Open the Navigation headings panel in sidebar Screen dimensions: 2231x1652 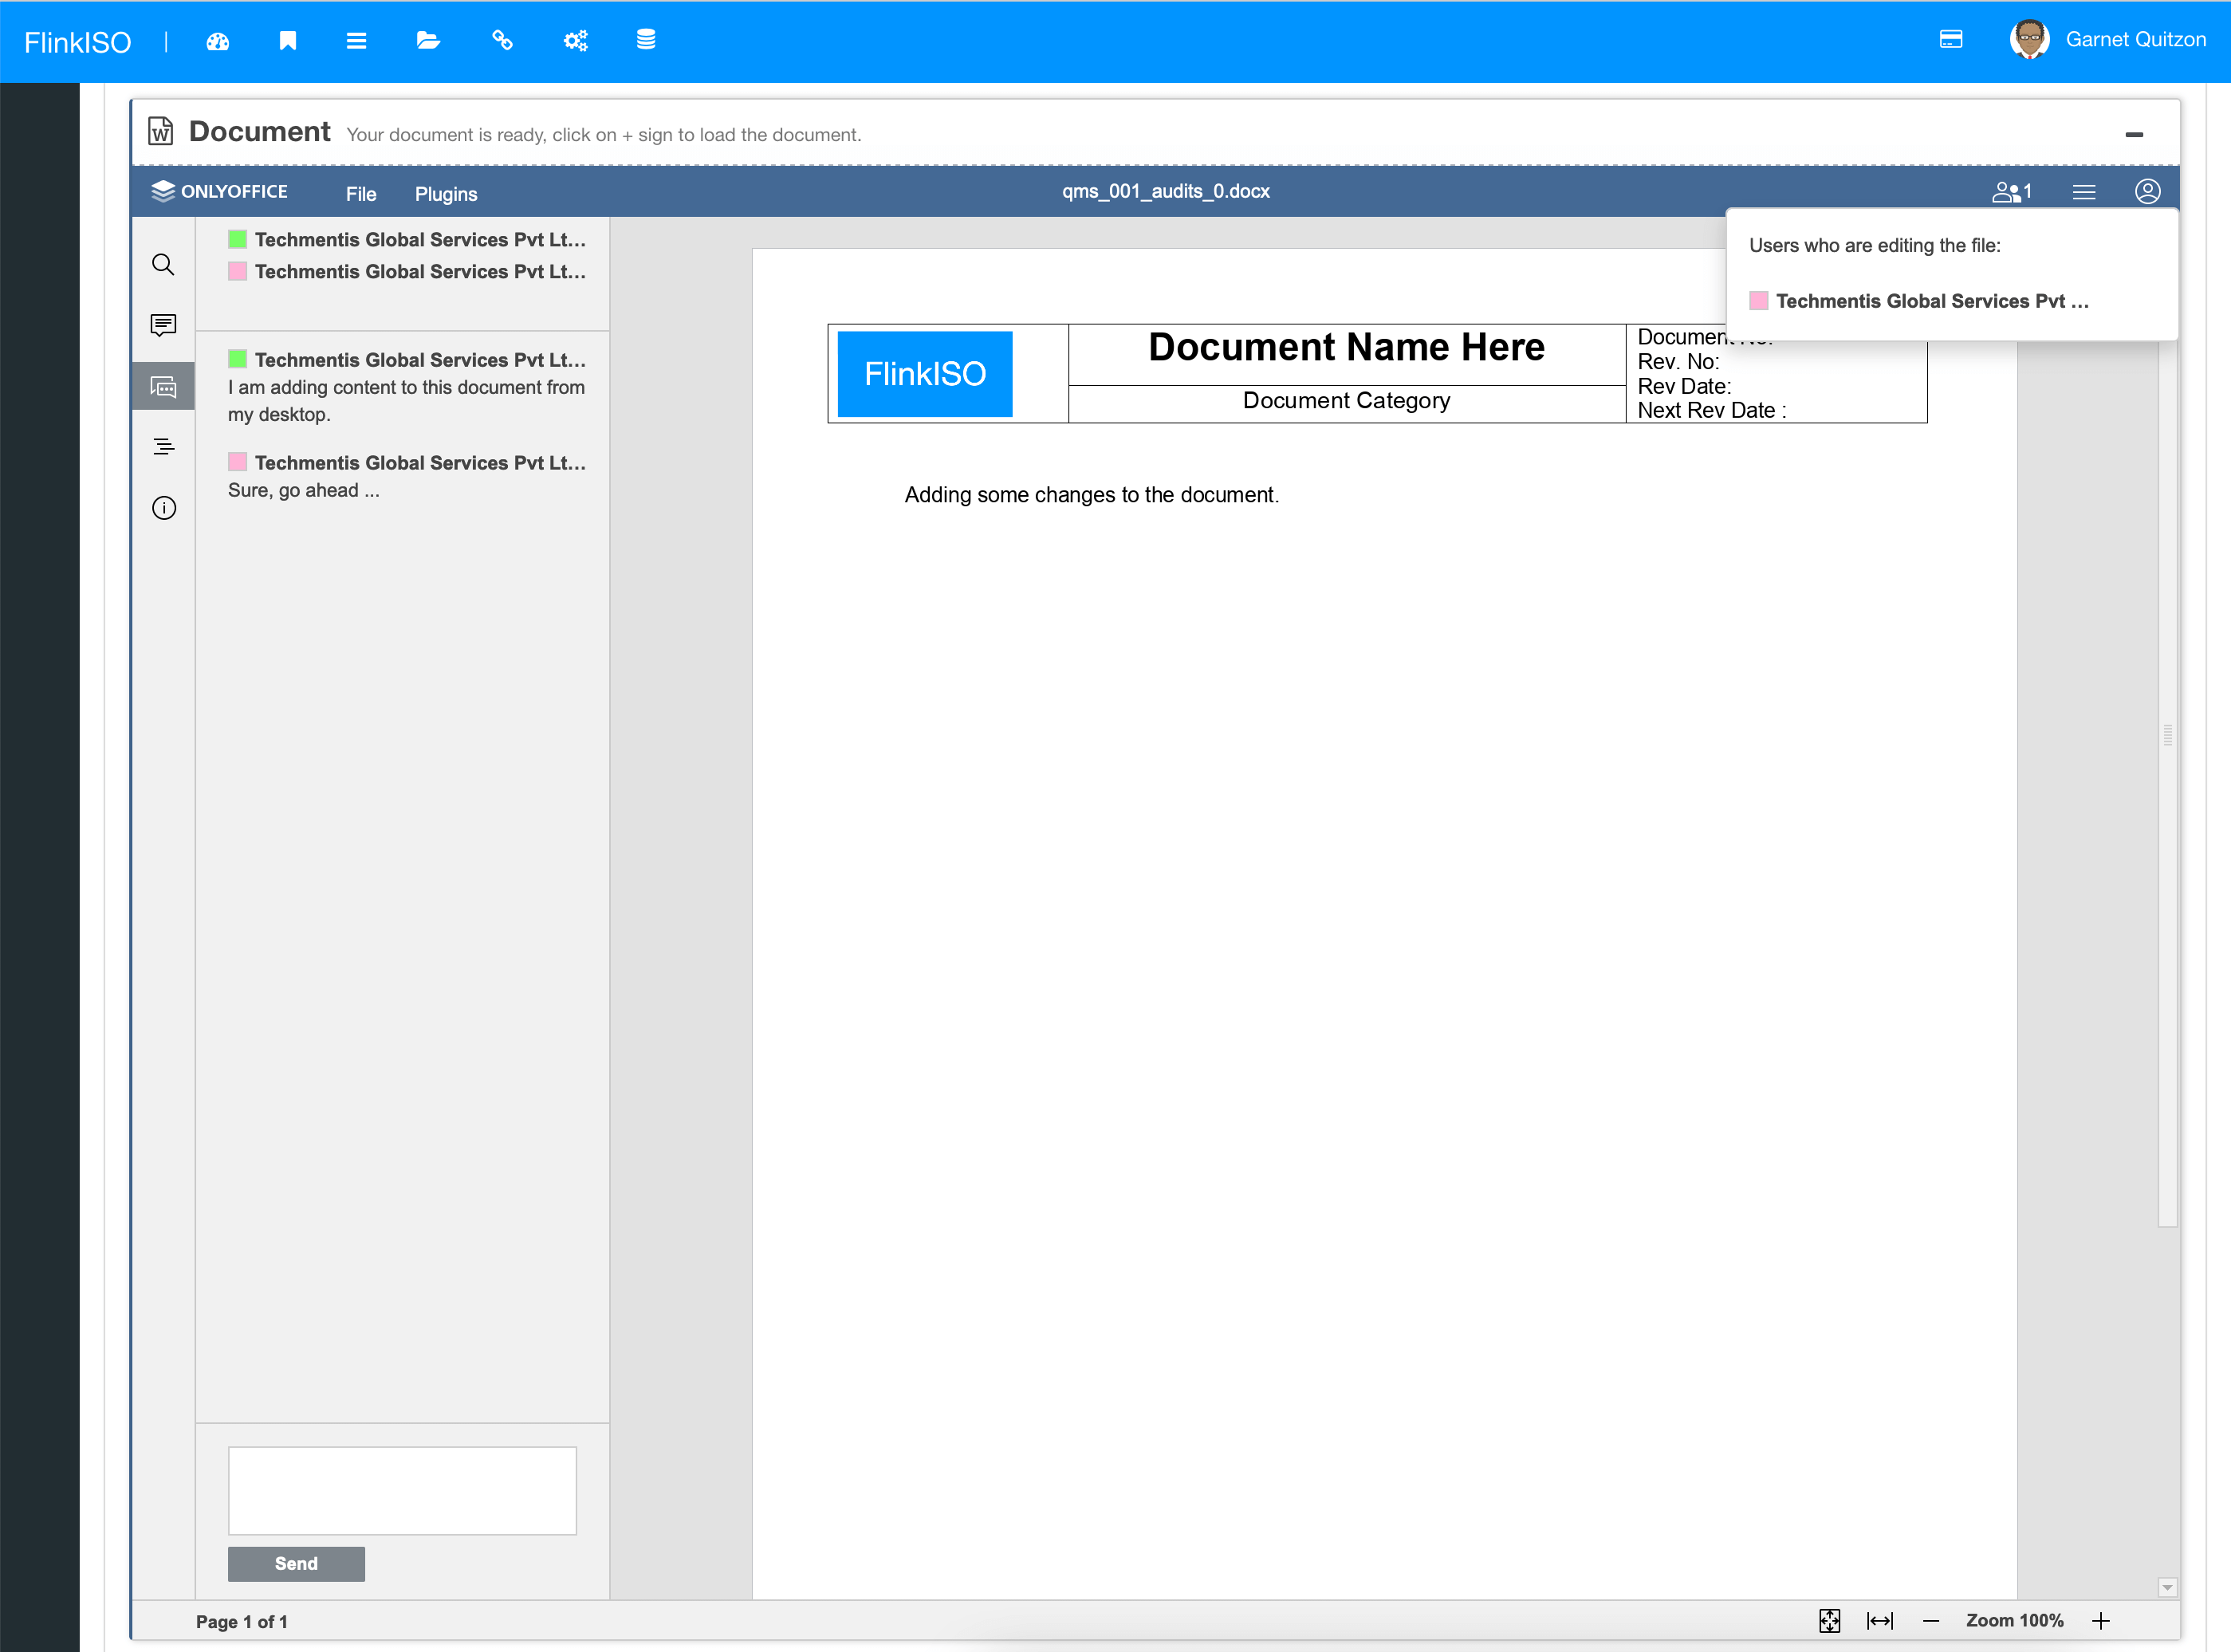click(163, 447)
